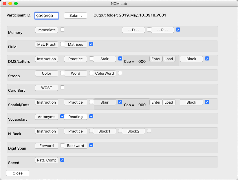Image resolution: width=238 pixels, height=180 pixels.
Task: Uncheck DMS/Letters Stair checkbox
Action: (120, 58)
